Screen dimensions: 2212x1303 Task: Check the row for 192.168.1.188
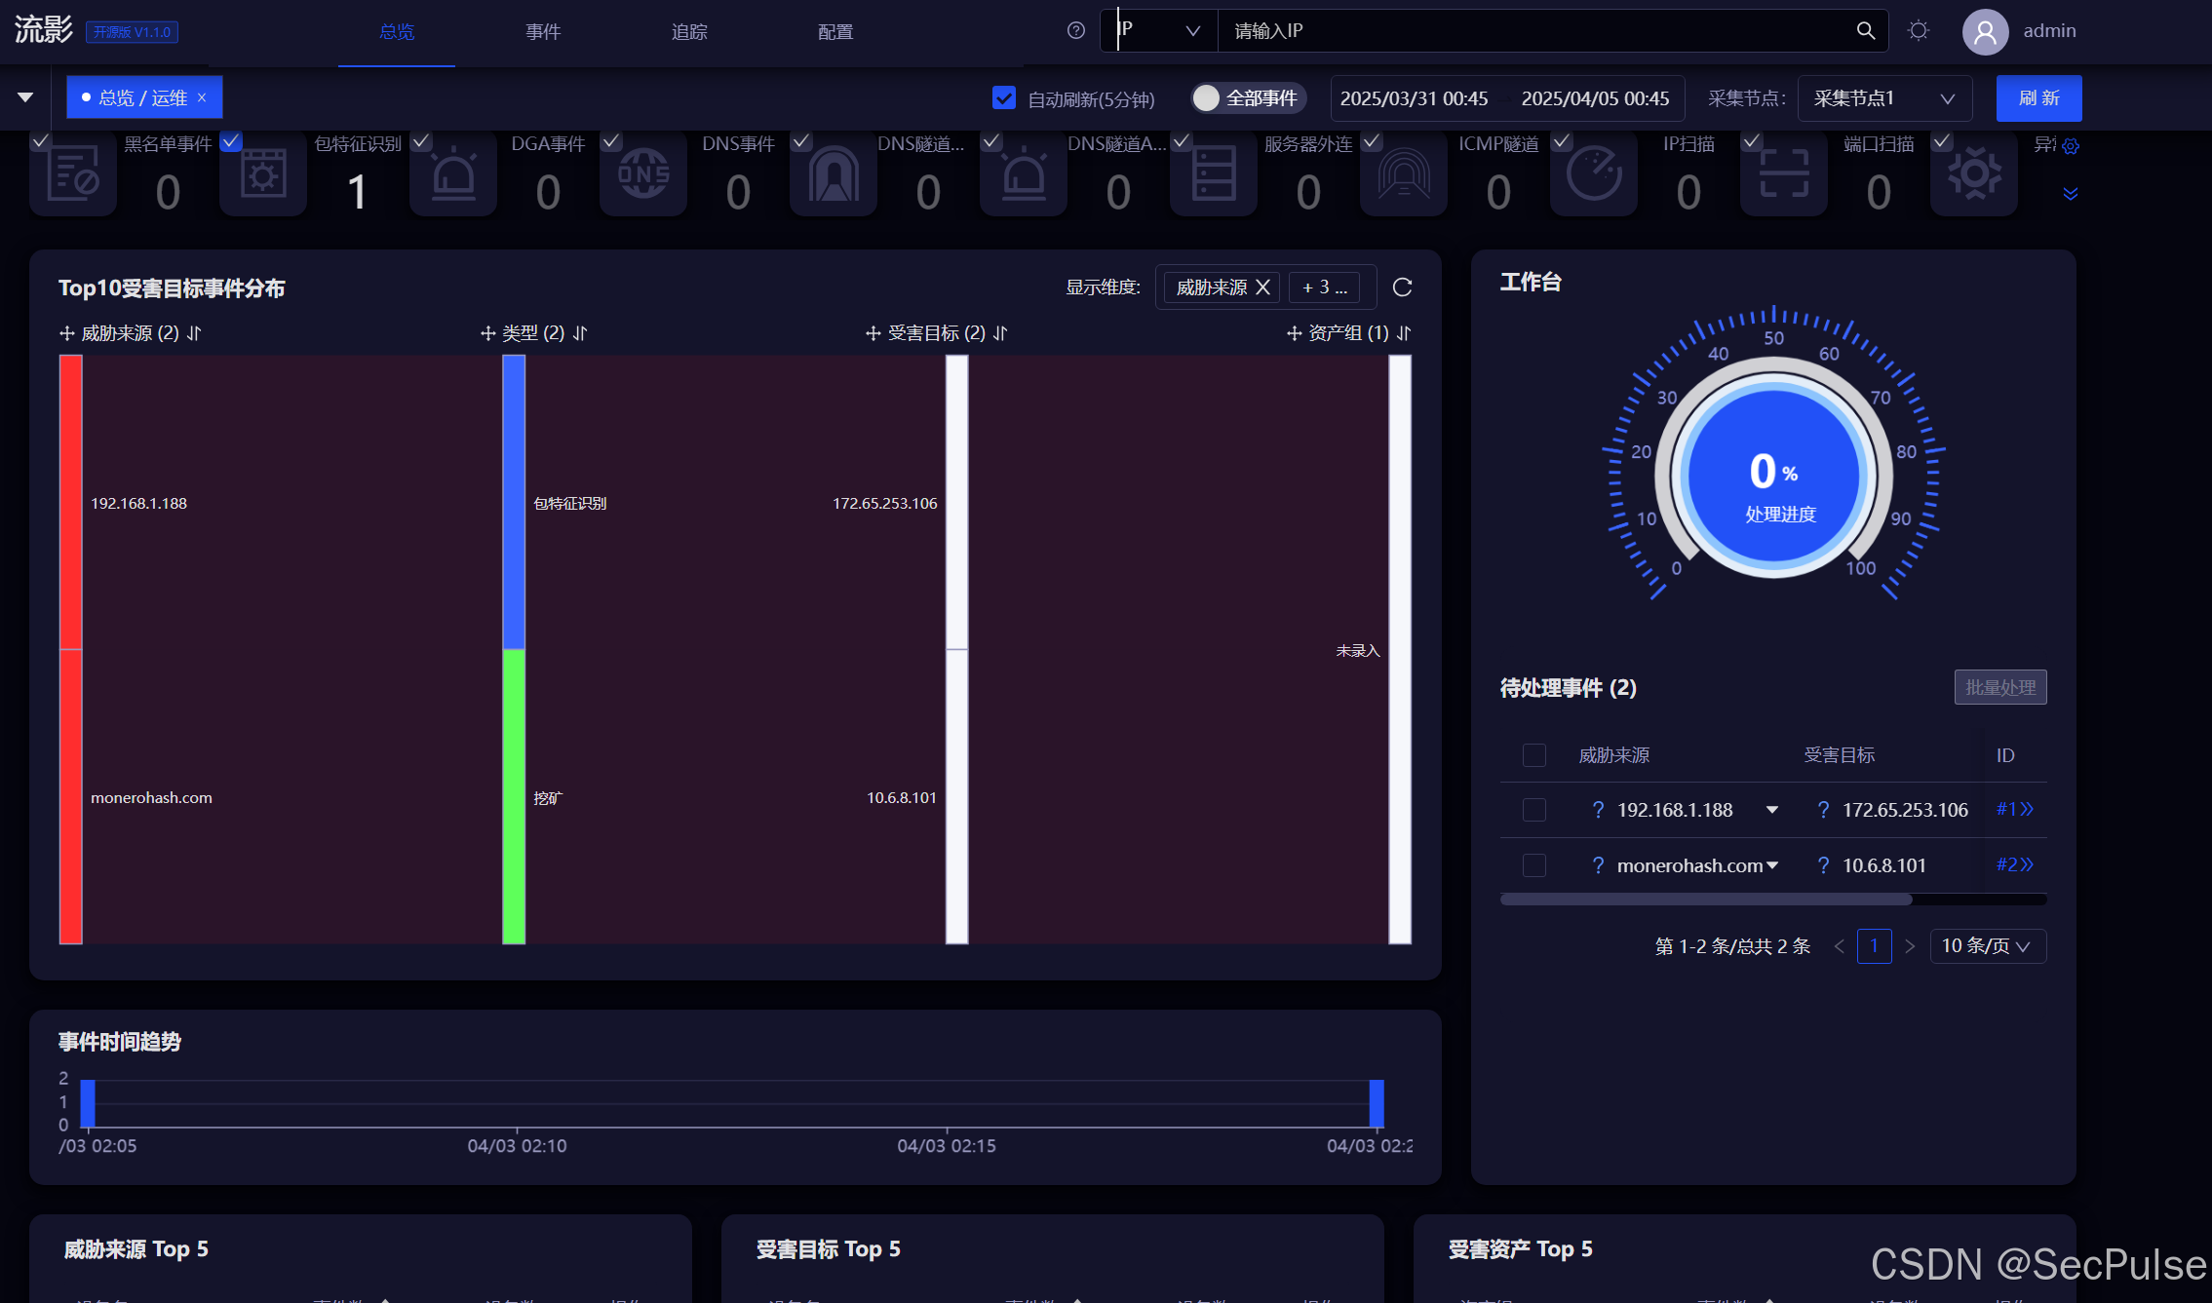1533,810
